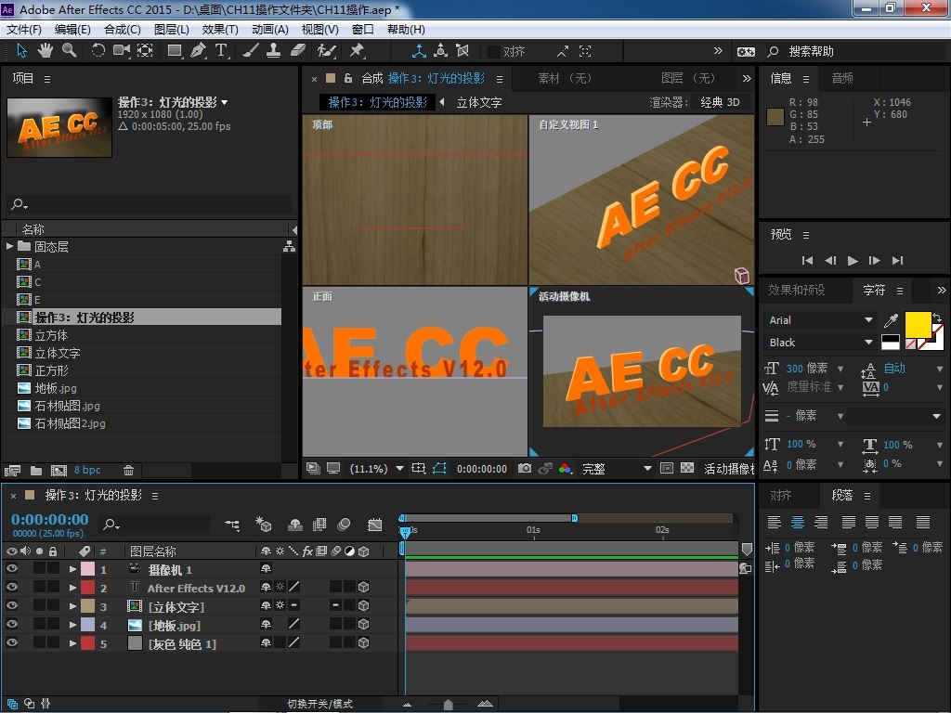Create a new composition icon

pos(59,470)
